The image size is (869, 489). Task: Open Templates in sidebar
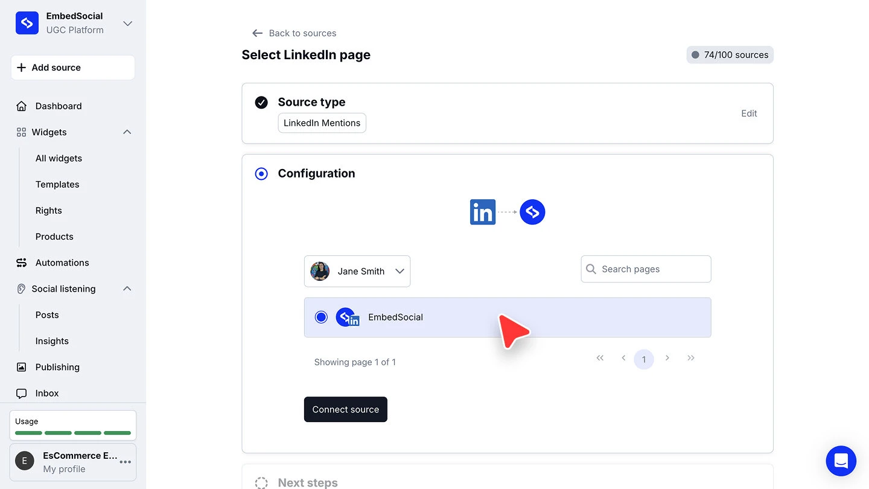click(x=57, y=184)
